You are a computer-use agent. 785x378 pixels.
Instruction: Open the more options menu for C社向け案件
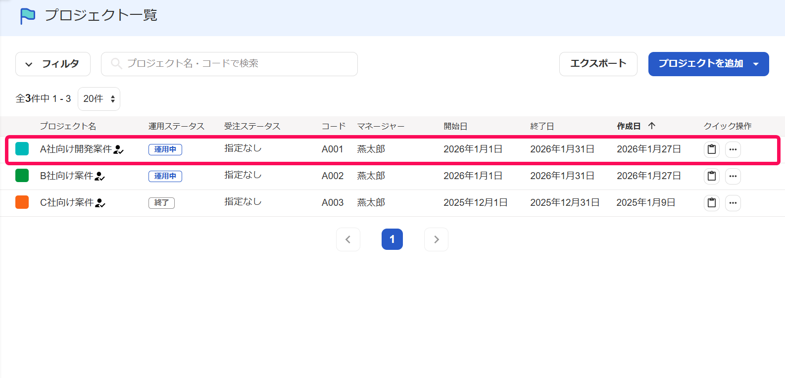point(733,203)
